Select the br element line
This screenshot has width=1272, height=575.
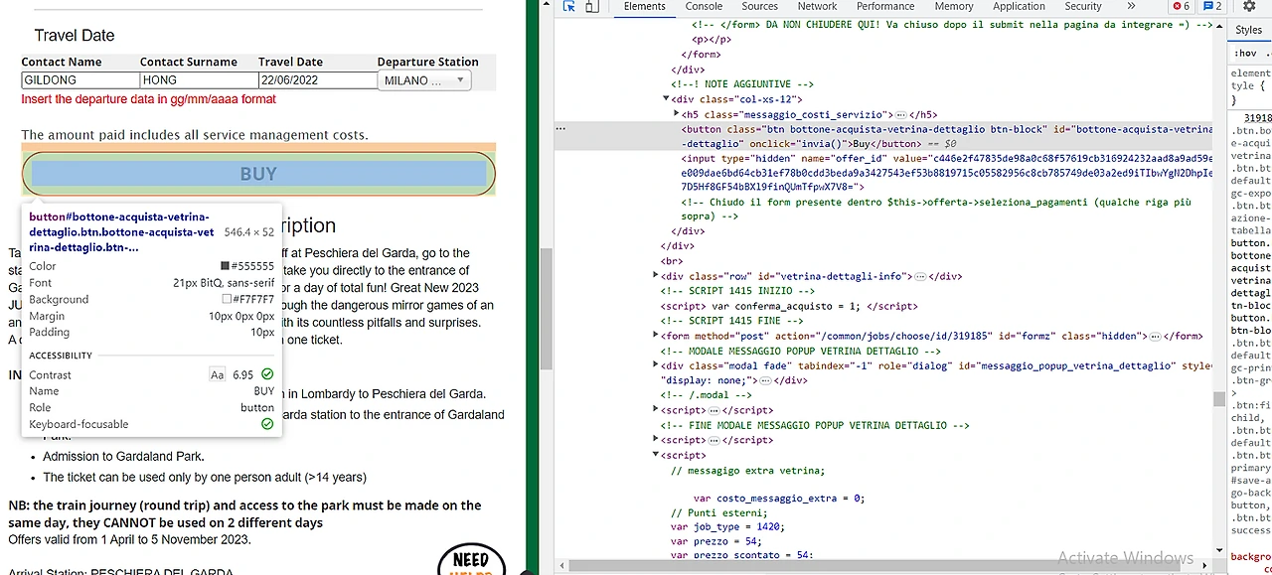[672, 261]
